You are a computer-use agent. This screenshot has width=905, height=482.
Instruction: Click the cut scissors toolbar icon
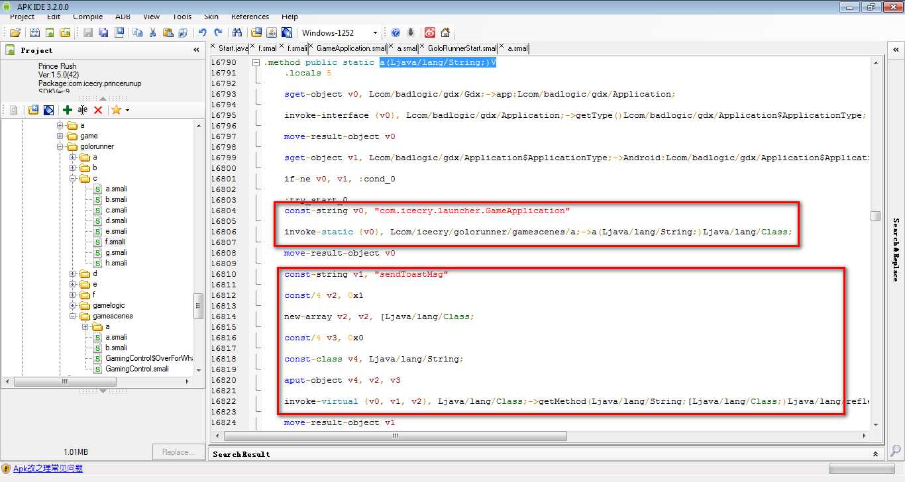[x=152, y=32]
